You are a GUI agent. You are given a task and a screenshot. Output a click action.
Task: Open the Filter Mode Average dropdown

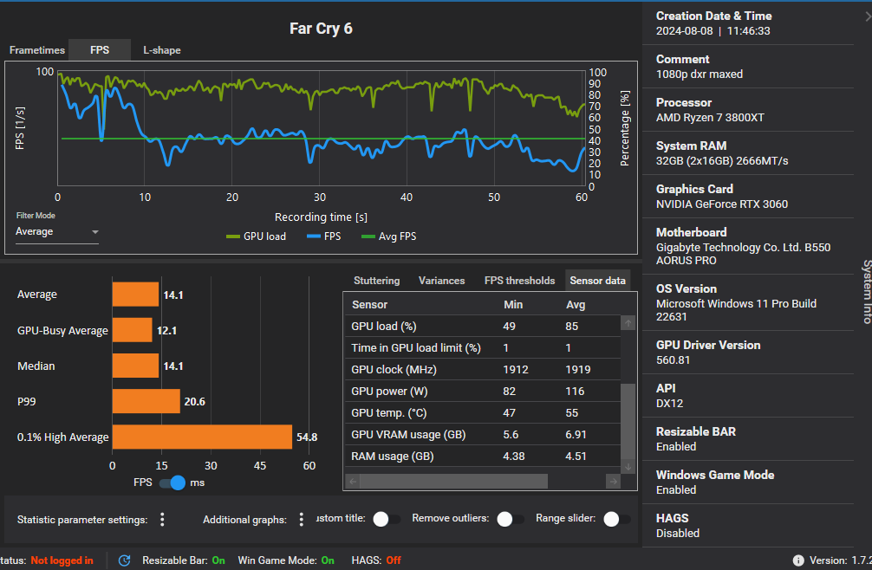tap(56, 231)
